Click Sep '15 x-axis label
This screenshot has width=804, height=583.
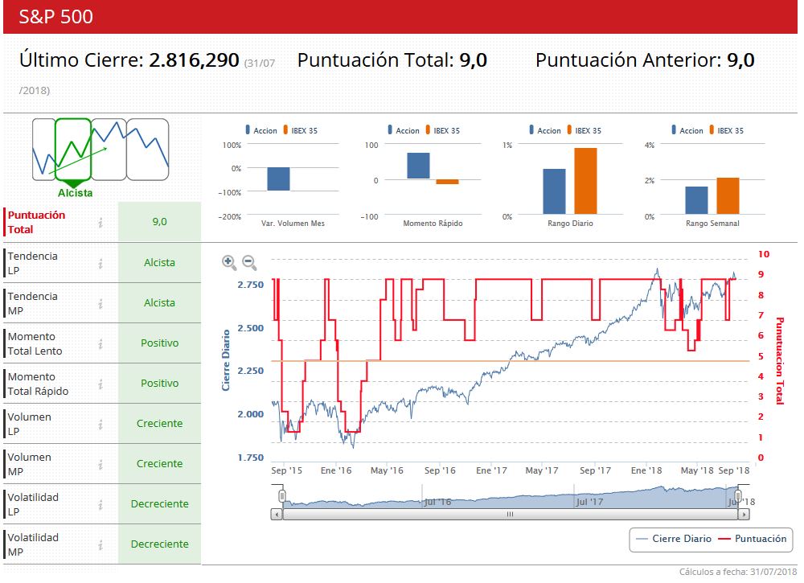tap(287, 470)
